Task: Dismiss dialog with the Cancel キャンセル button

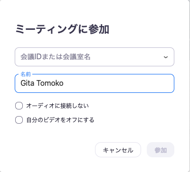Action: tap(118, 150)
